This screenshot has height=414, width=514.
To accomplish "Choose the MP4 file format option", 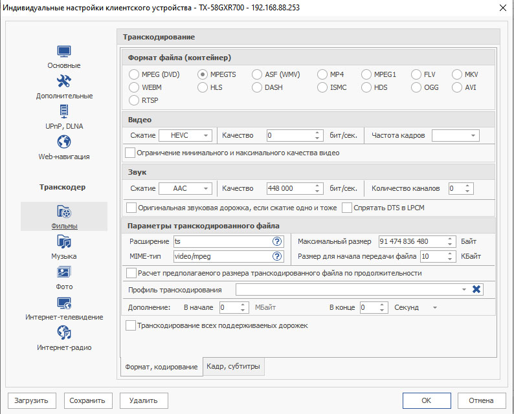I will pos(323,74).
